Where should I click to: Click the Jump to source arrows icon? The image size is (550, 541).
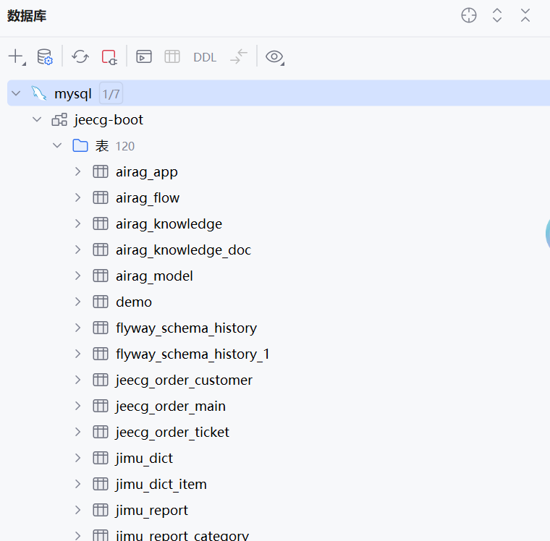point(239,56)
